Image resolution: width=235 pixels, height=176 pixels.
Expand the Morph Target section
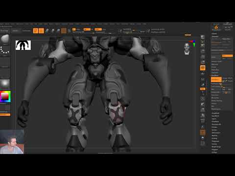tap(216, 147)
